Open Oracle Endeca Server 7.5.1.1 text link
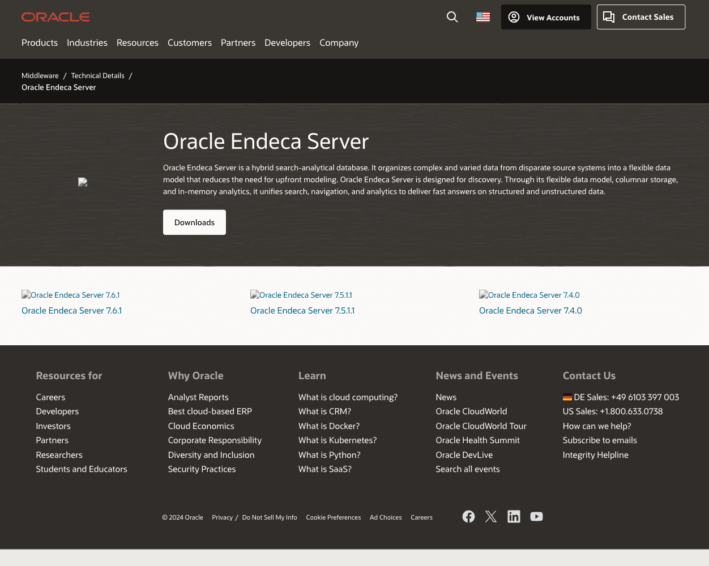The image size is (709, 566). tap(302, 310)
